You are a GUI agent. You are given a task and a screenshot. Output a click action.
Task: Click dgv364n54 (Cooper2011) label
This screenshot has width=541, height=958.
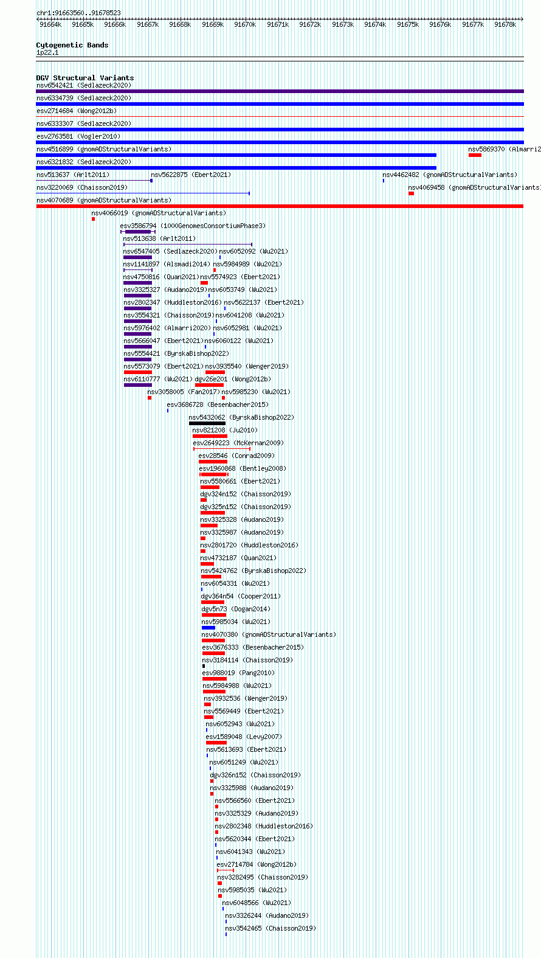coord(241,596)
